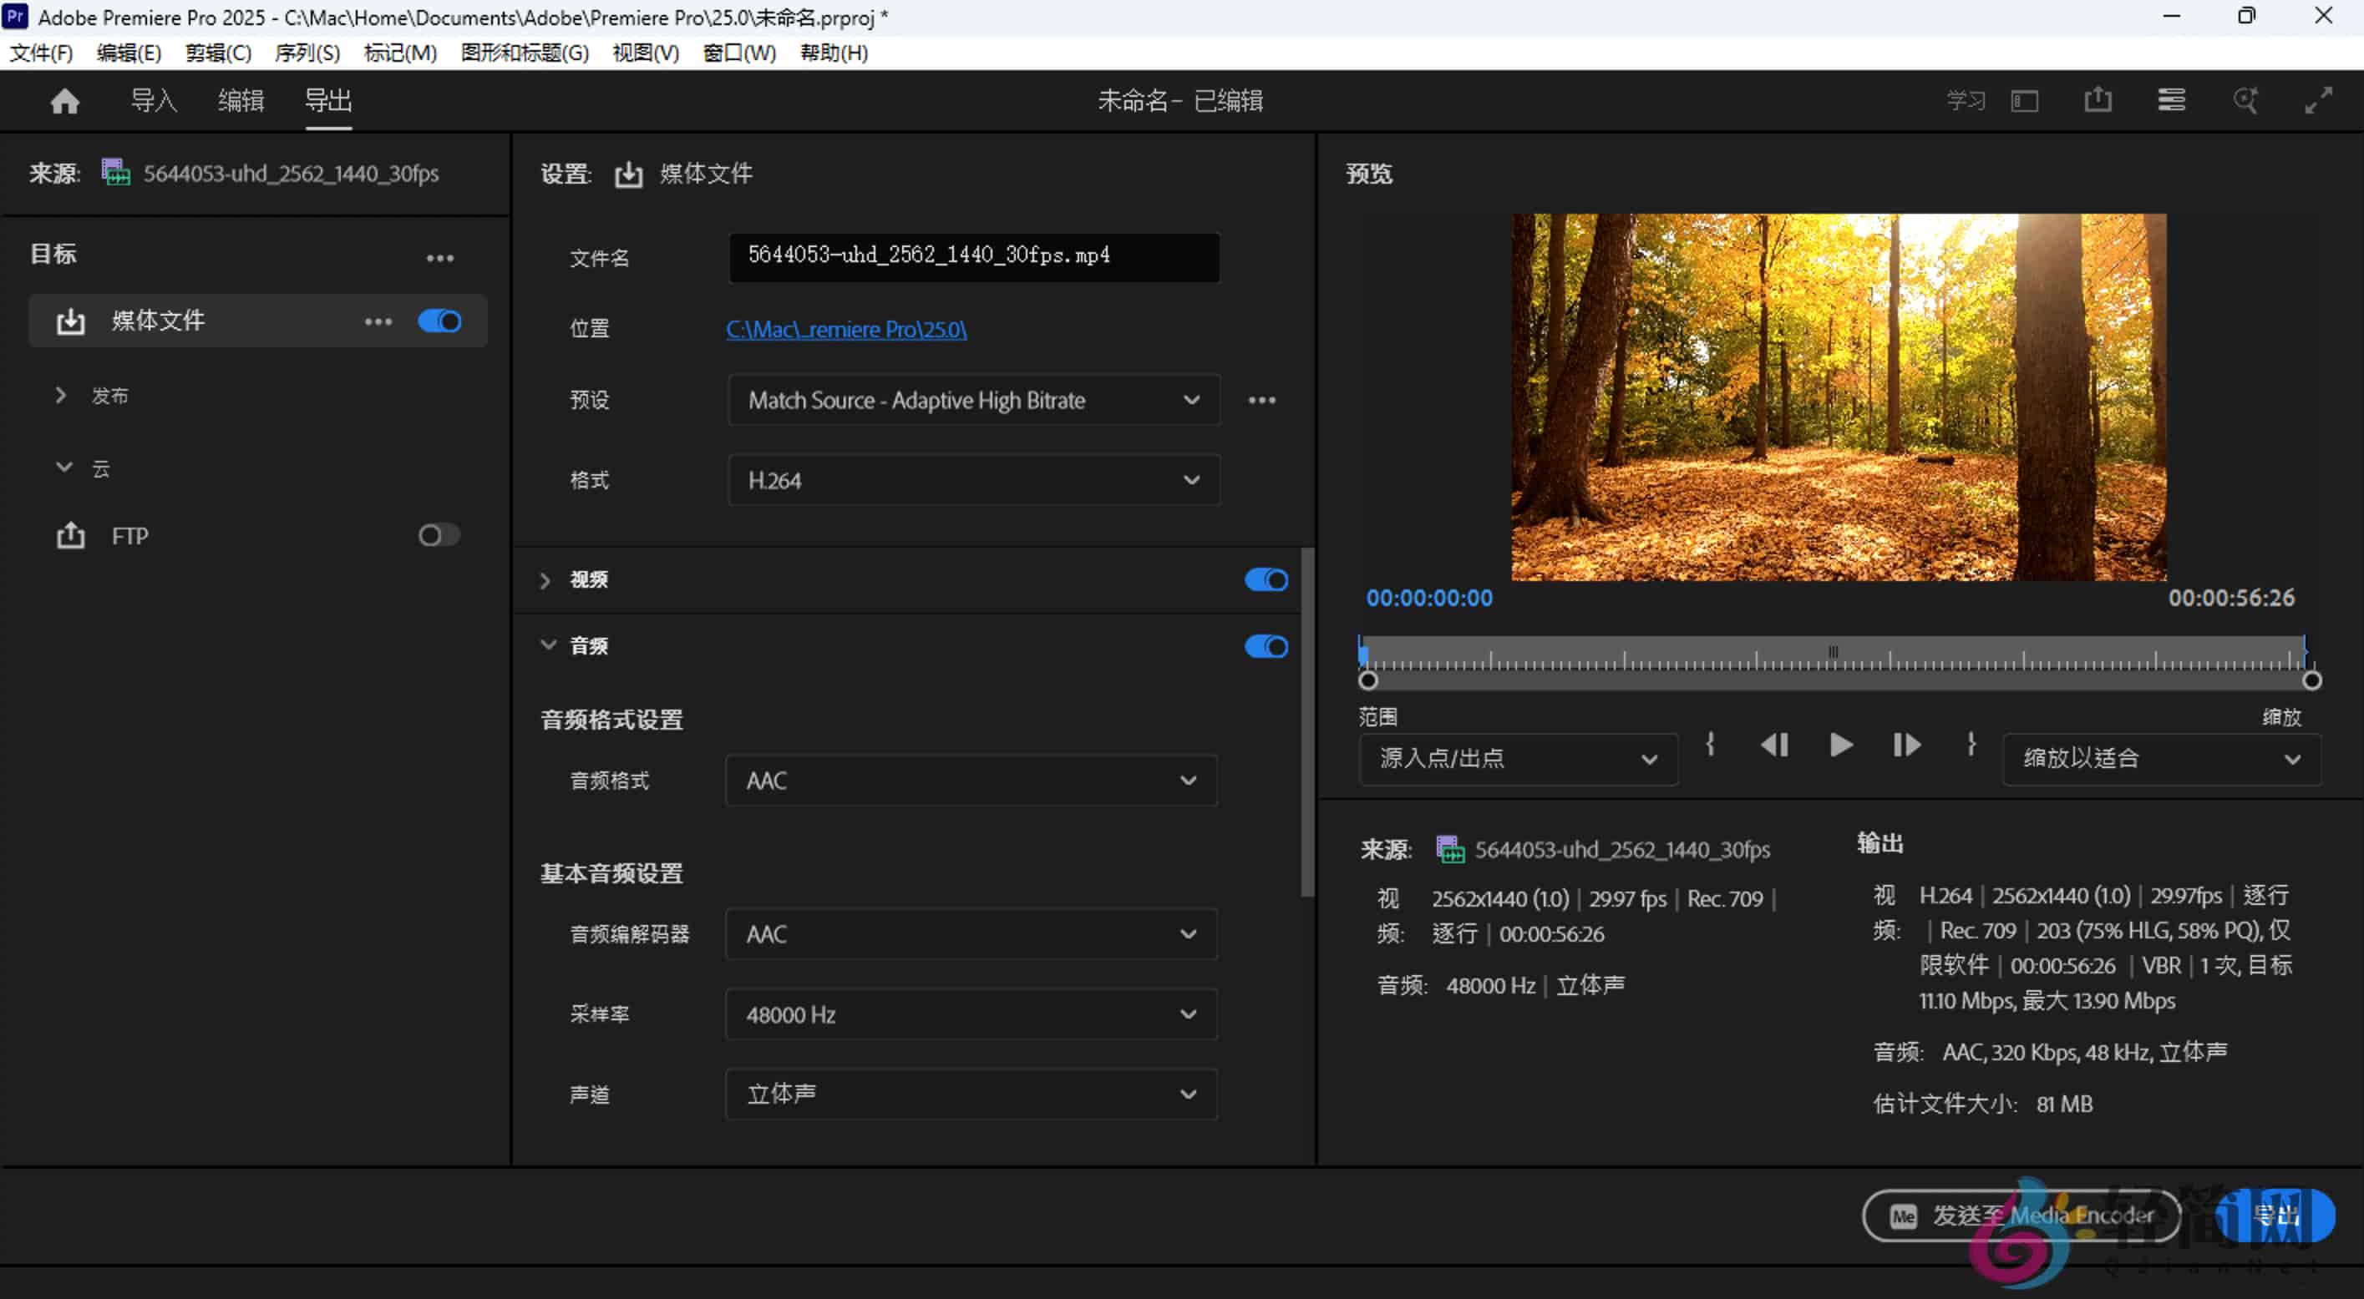Click the Home icon in the header
This screenshot has width=2364, height=1299.
64,101
